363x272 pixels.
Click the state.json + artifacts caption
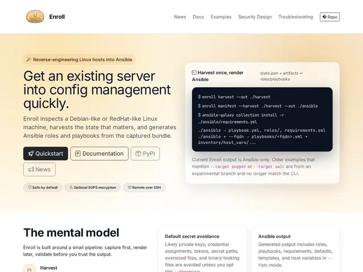(281, 76)
